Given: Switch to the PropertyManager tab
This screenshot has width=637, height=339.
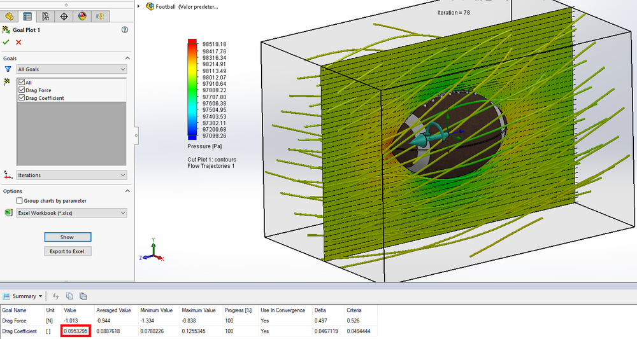Looking at the screenshot, I should pos(27,17).
